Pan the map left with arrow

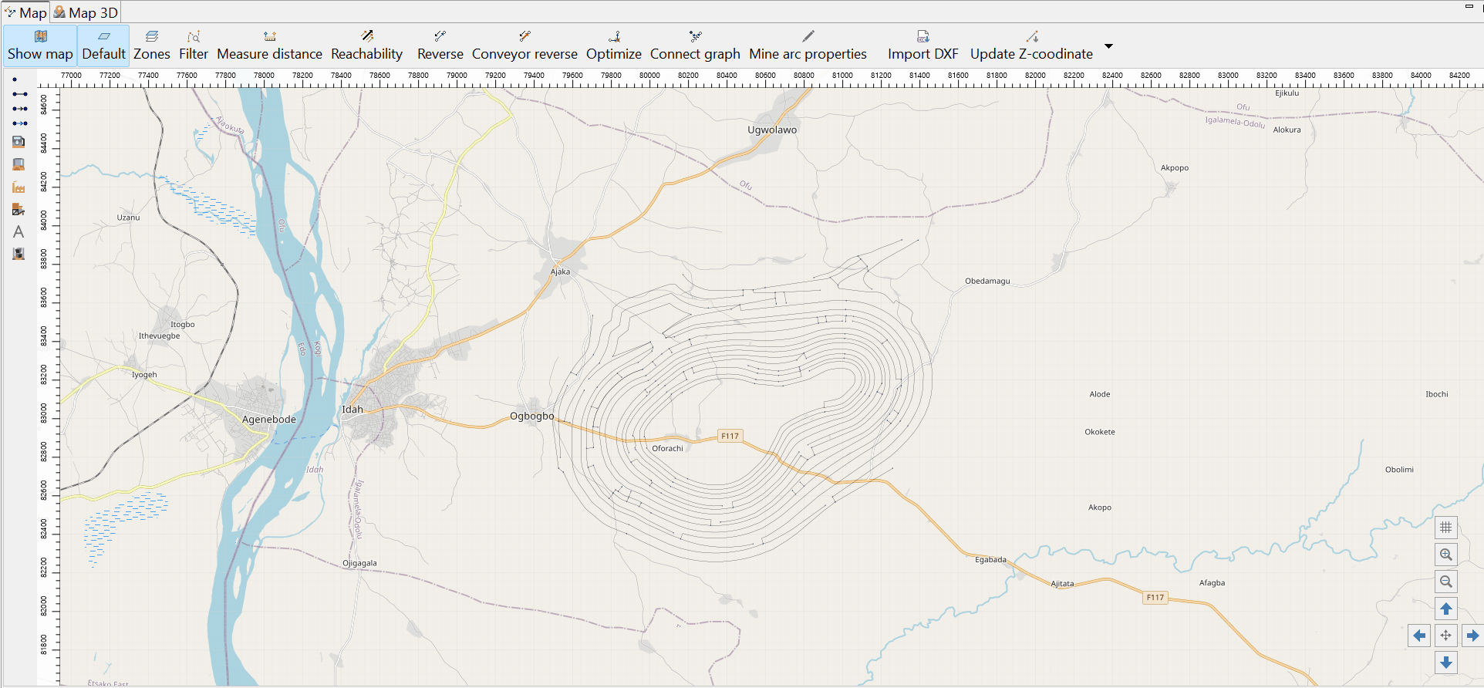point(1419,636)
